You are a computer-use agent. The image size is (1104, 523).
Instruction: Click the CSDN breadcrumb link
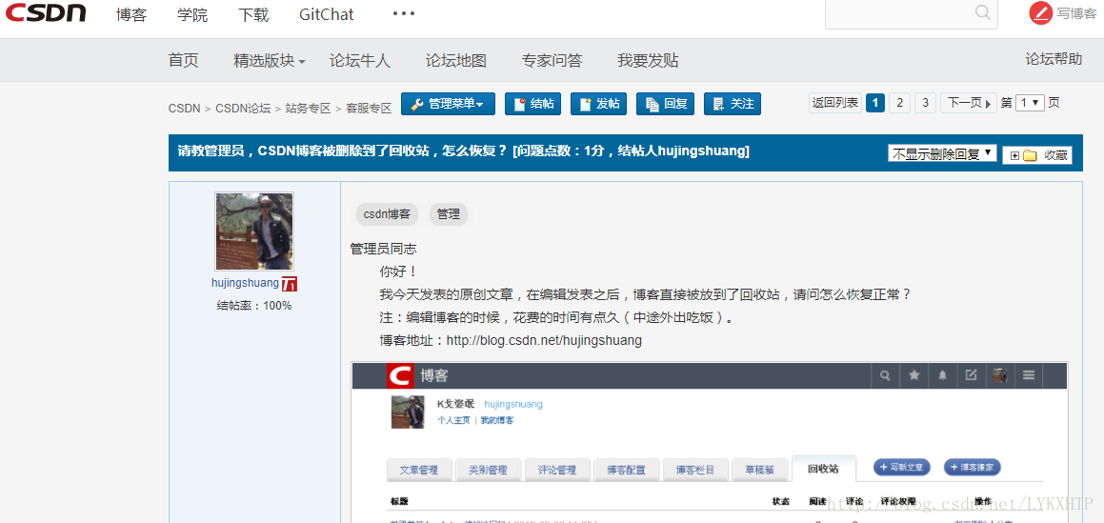point(184,109)
